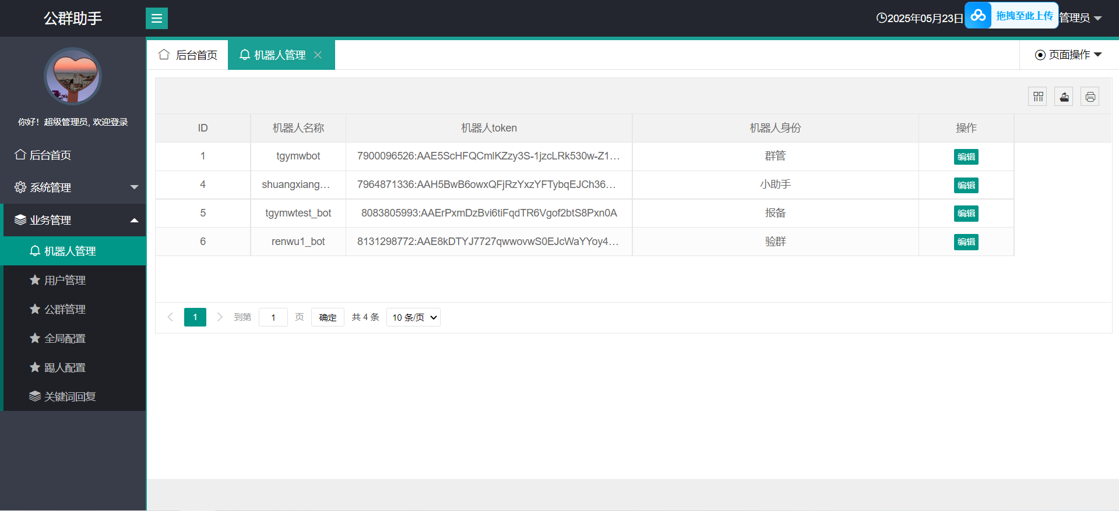
Task: Toggle the sidebar collapse hamburger icon
Action: point(156,19)
